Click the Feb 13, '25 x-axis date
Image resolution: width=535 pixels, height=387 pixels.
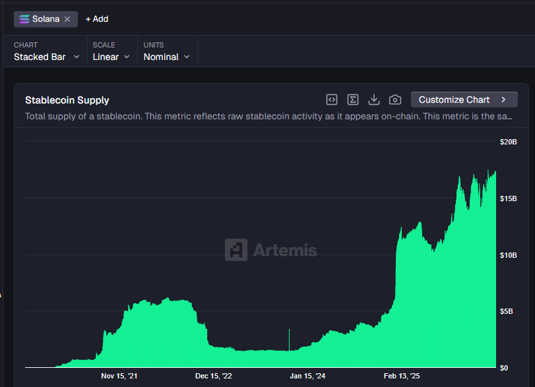pos(402,376)
